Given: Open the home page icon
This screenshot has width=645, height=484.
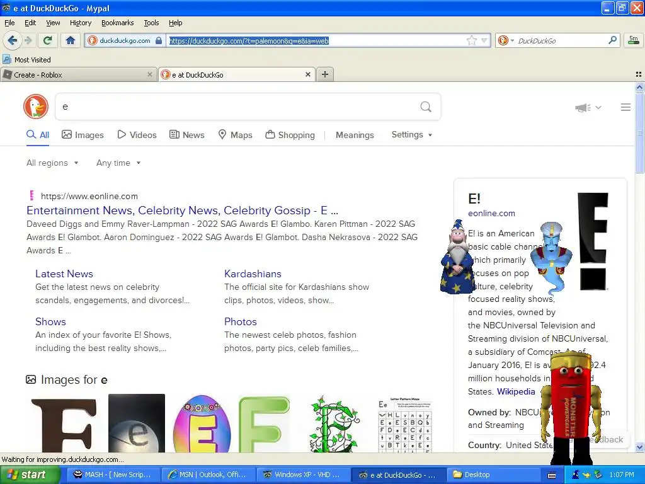Looking at the screenshot, I should pos(71,40).
